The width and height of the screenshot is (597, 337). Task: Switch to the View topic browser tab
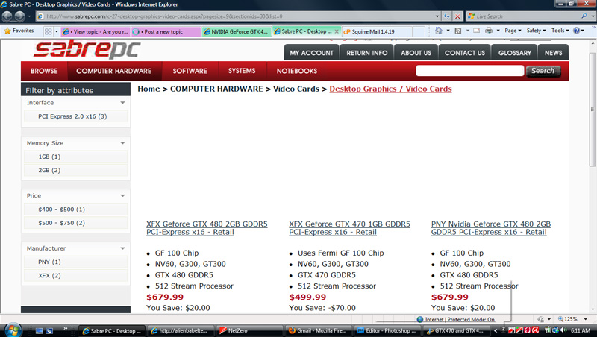coord(96,31)
